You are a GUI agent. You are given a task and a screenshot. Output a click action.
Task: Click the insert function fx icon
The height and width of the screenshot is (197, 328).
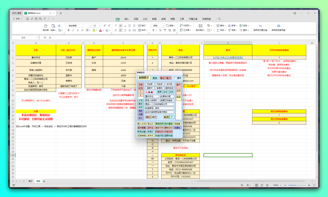50,38
